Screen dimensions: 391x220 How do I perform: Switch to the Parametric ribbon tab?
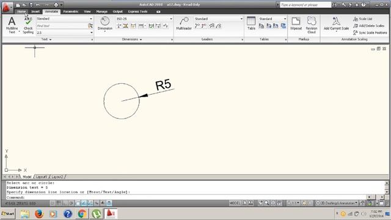71,12
